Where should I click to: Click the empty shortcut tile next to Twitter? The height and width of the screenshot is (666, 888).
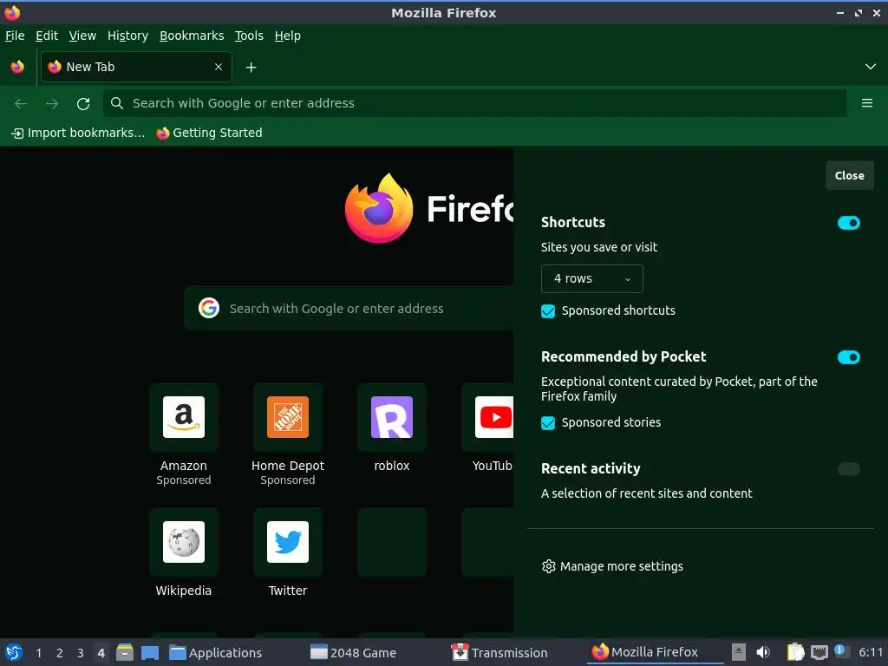[x=392, y=542]
